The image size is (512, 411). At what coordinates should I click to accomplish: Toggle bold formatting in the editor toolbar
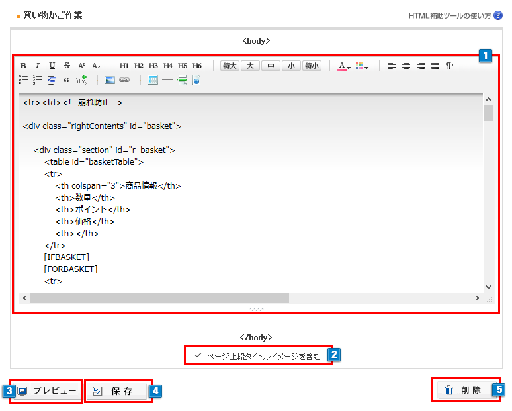[x=23, y=66]
